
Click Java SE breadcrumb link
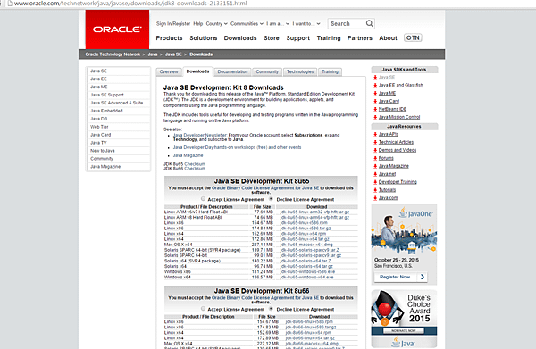[x=173, y=54]
